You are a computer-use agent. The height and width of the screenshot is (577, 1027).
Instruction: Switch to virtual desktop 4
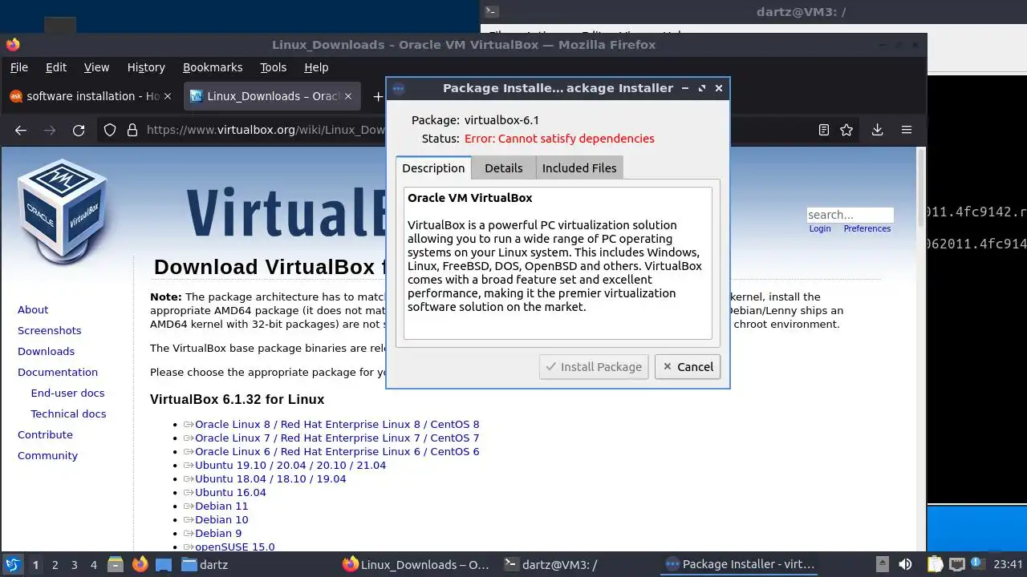93,565
